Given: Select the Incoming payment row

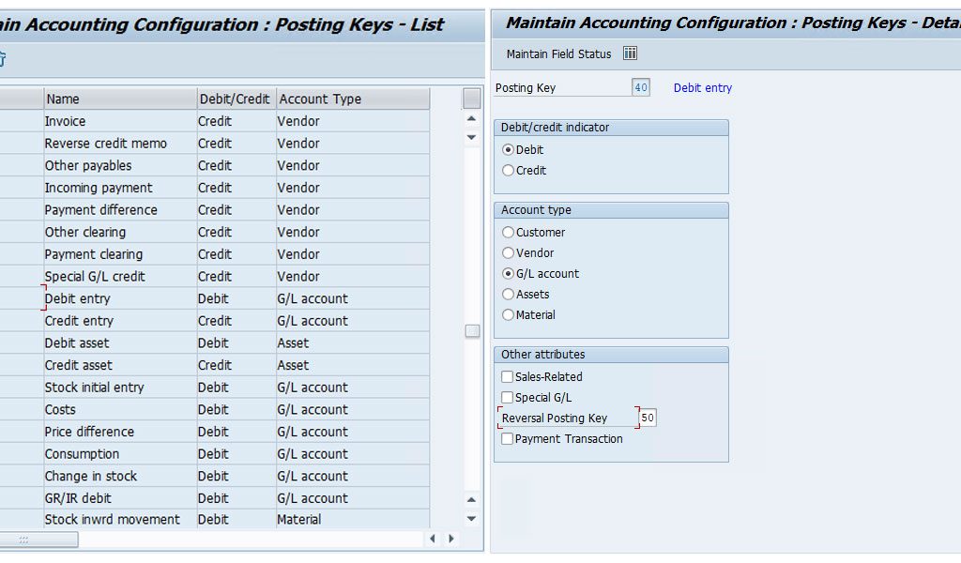Looking at the screenshot, I should point(99,188).
